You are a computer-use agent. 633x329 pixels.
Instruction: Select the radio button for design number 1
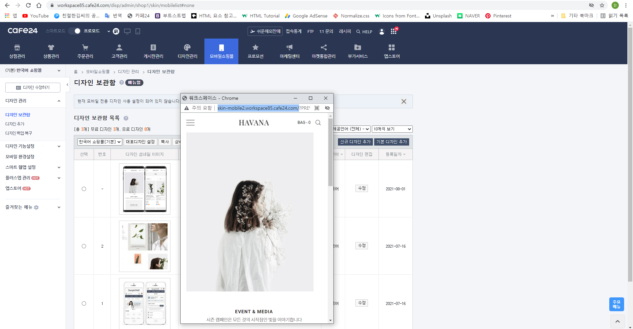coord(84,304)
